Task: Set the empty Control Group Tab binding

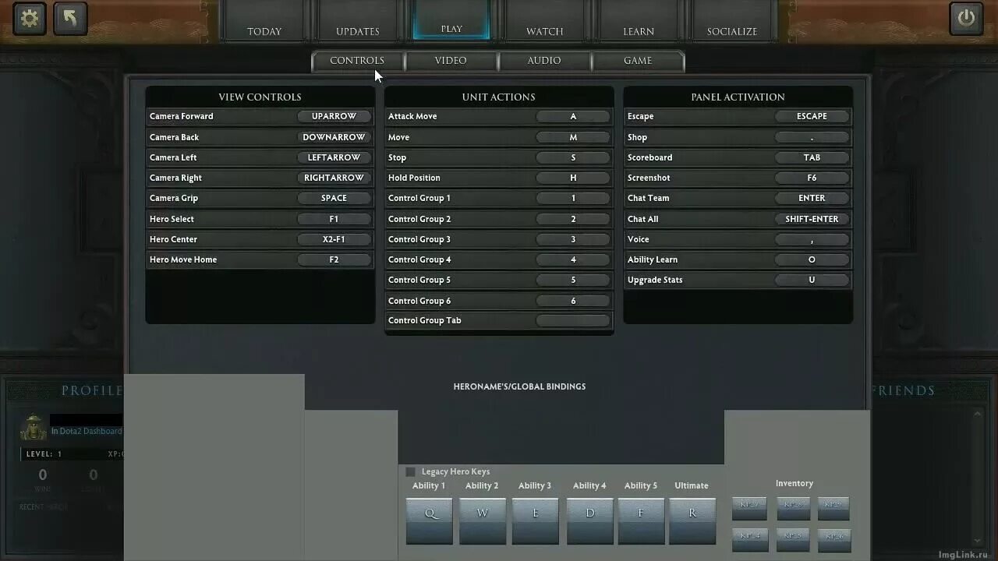Action: [x=573, y=320]
